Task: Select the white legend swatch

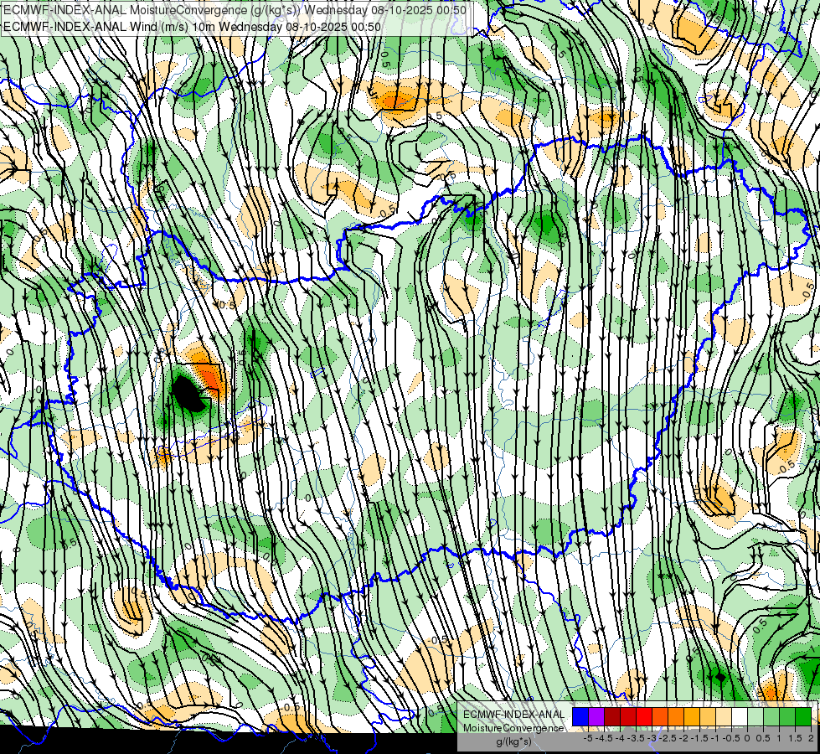Action: 740,717
